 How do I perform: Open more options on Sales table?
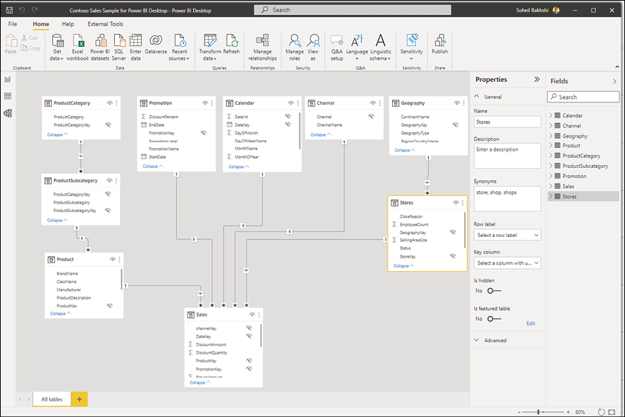coord(259,315)
